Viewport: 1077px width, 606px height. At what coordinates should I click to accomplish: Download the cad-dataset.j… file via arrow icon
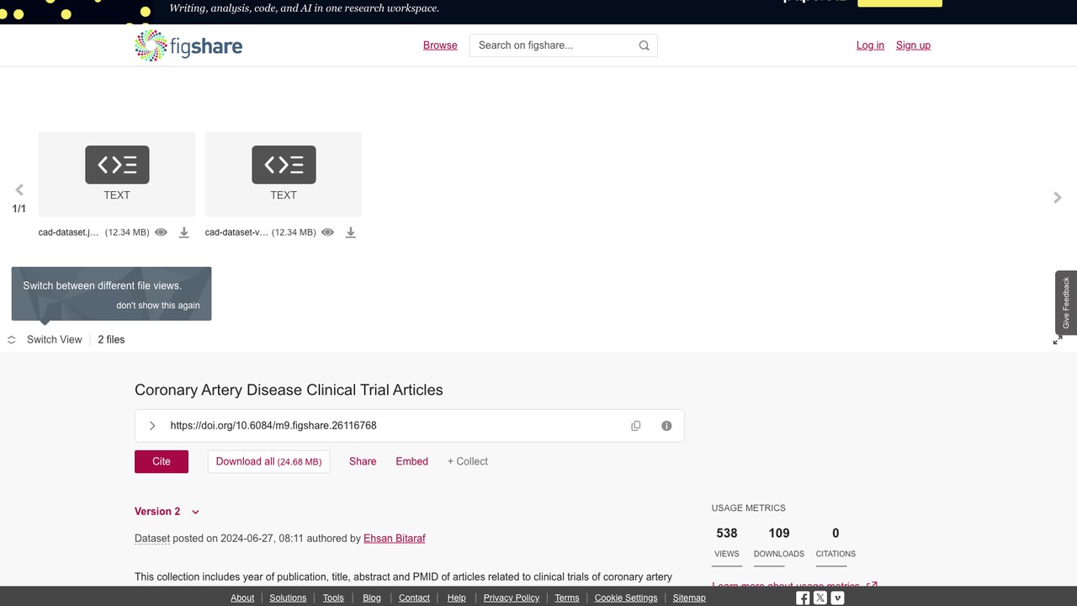pyautogui.click(x=183, y=232)
